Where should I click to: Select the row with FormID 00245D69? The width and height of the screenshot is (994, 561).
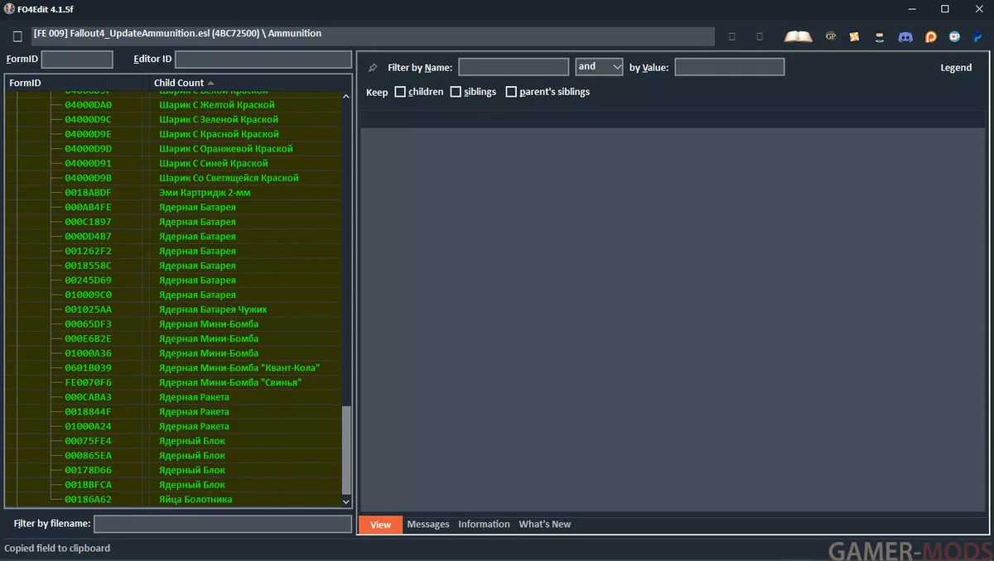point(172,280)
